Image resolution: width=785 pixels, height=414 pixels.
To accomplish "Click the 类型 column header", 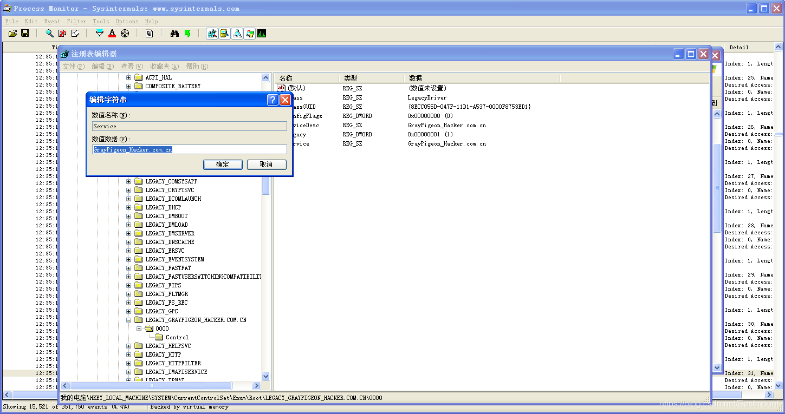I will (372, 78).
